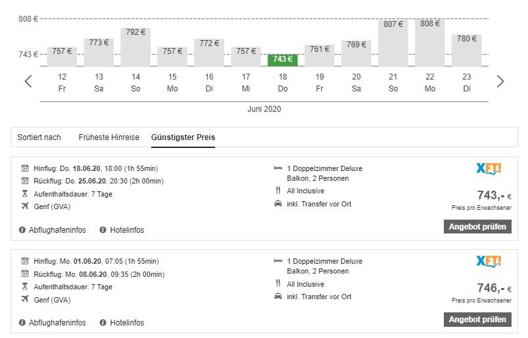
Task: Select the Günstigster Preis sorting tab
Action: (x=183, y=137)
